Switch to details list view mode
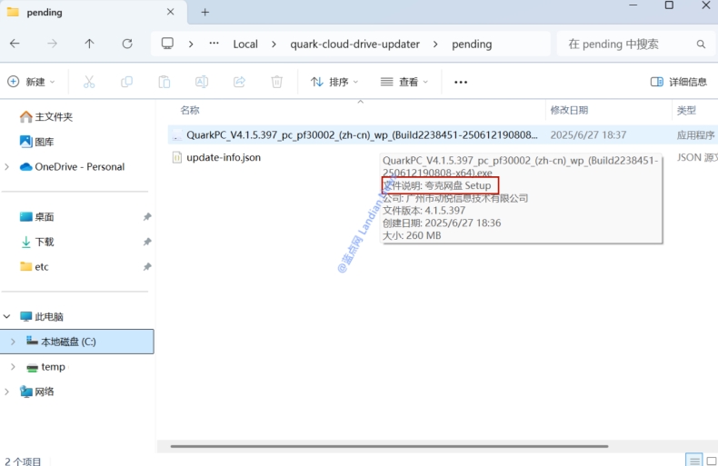 click(693, 461)
